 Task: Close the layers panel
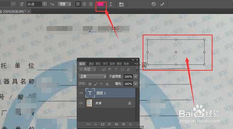137,60
